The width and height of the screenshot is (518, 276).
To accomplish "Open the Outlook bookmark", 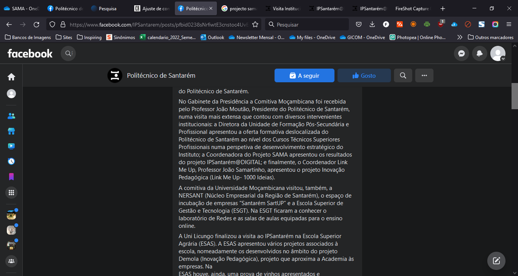I will tap(212, 37).
